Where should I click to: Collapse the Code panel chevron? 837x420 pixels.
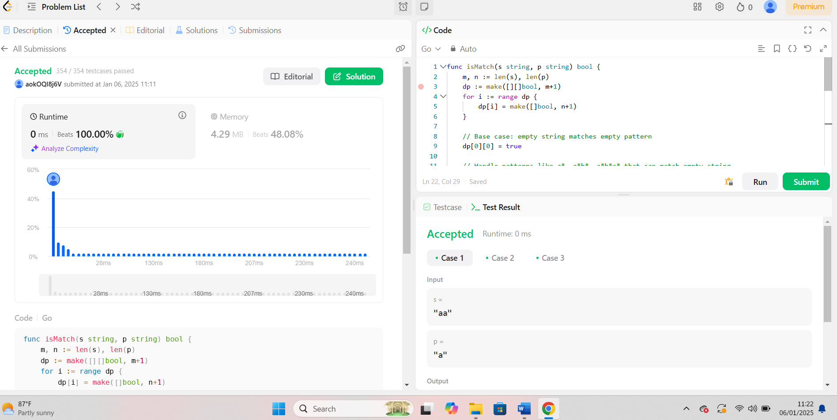click(823, 30)
